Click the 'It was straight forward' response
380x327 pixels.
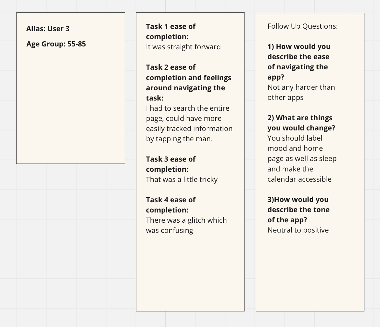click(x=183, y=47)
